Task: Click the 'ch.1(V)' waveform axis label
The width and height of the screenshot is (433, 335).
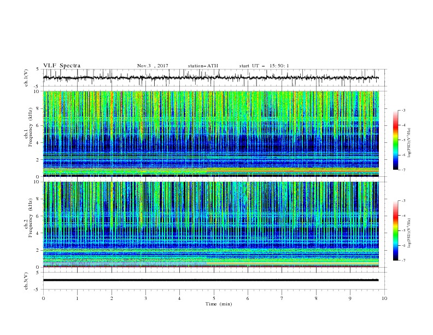Action: pyautogui.click(x=26, y=78)
